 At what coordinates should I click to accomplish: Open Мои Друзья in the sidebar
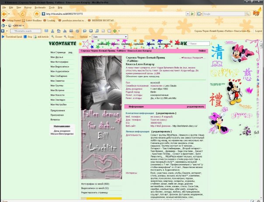pyautogui.click(x=57, y=57)
